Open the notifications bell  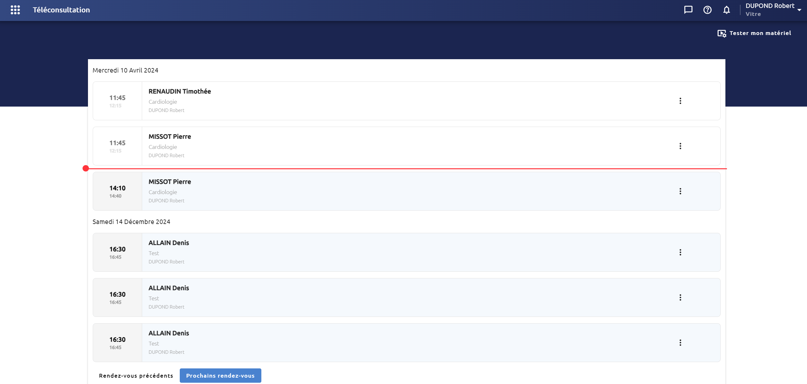coord(726,10)
